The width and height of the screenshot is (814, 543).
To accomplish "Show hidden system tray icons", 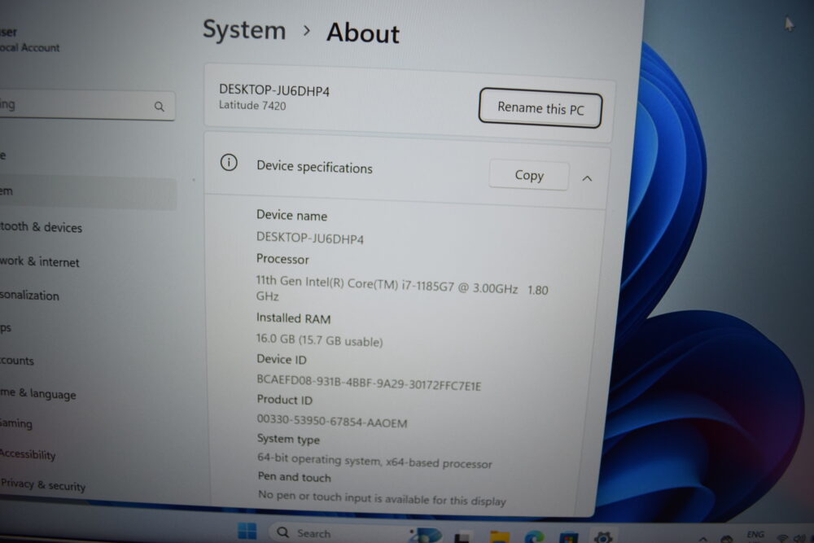I will 702,540.
